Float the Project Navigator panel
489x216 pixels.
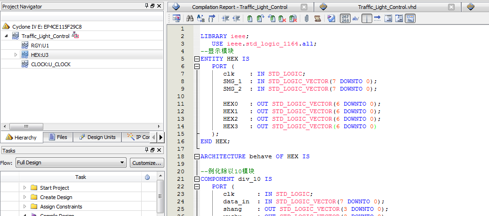[152, 6]
